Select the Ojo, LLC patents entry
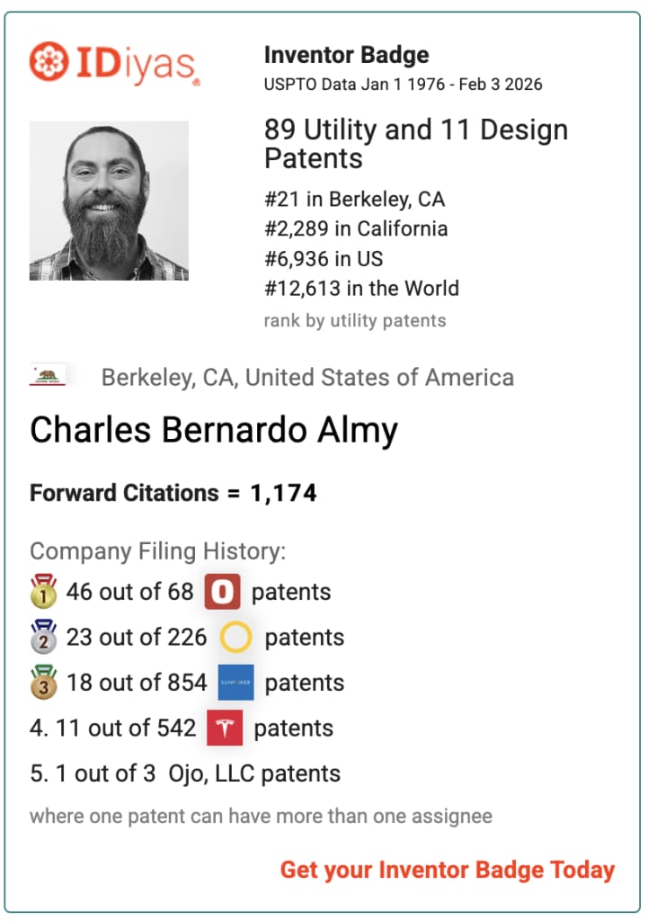The image size is (648, 921). pos(185,773)
